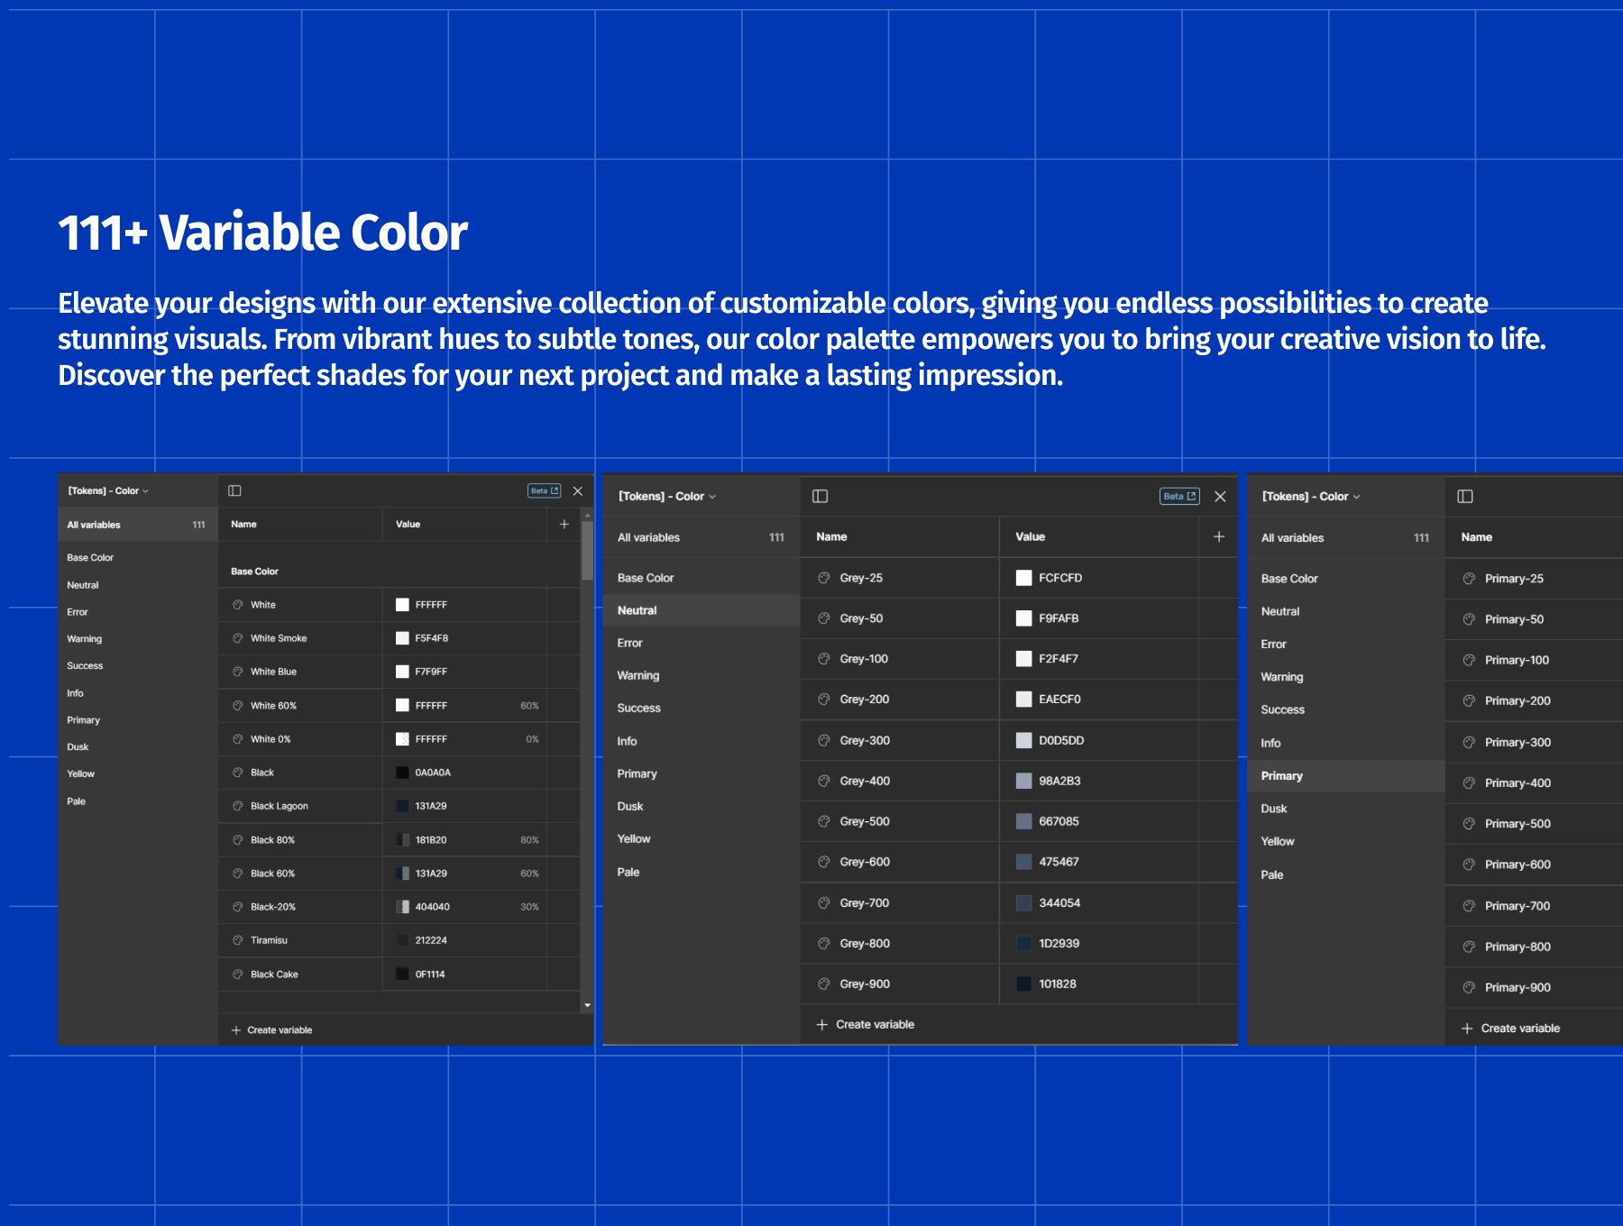The width and height of the screenshot is (1623, 1226).
Task: Click Value column header in middle panel
Action: (1030, 536)
